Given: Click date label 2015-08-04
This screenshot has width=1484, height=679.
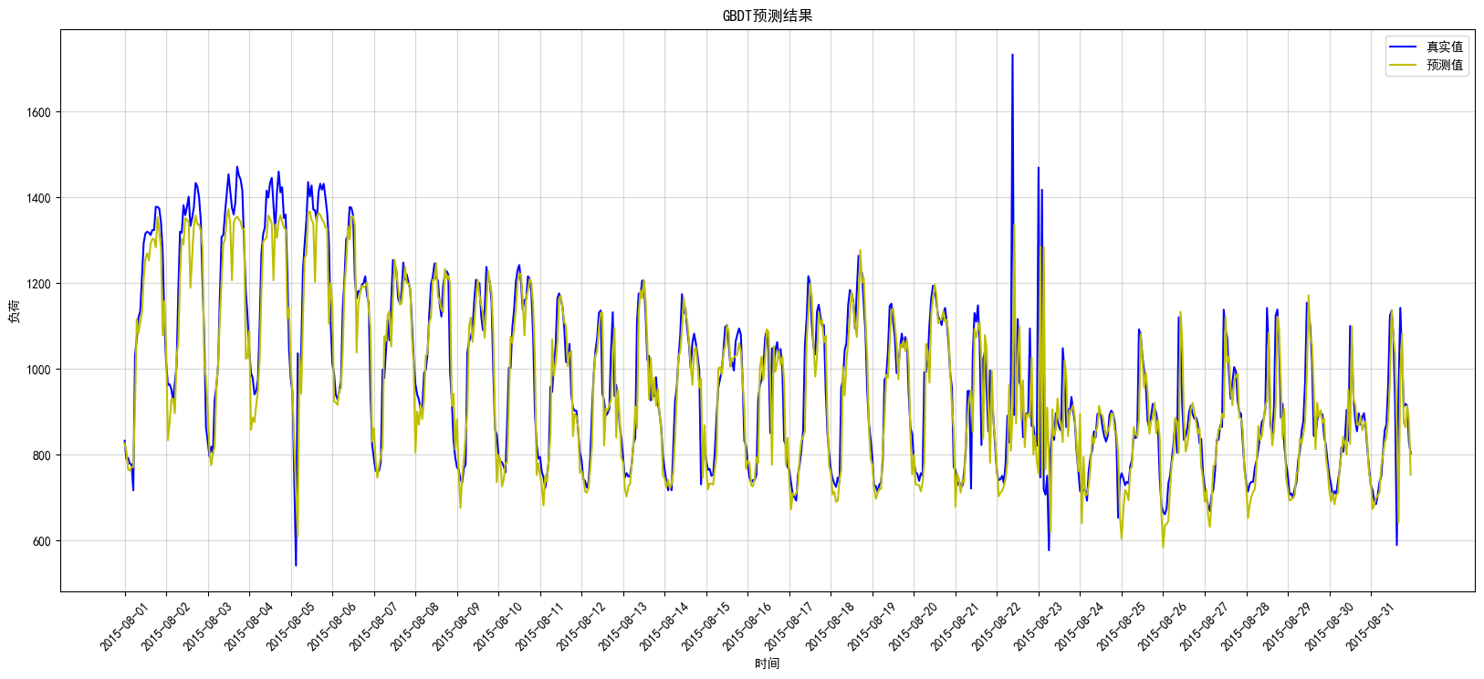Looking at the screenshot, I should 247,627.
